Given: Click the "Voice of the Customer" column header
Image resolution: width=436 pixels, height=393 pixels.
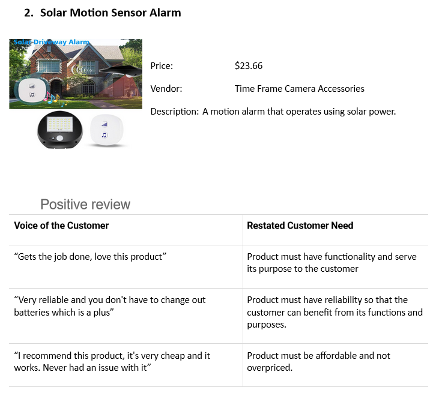Looking at the screenshot, I should pyautogui.click(x=61, y=226).
